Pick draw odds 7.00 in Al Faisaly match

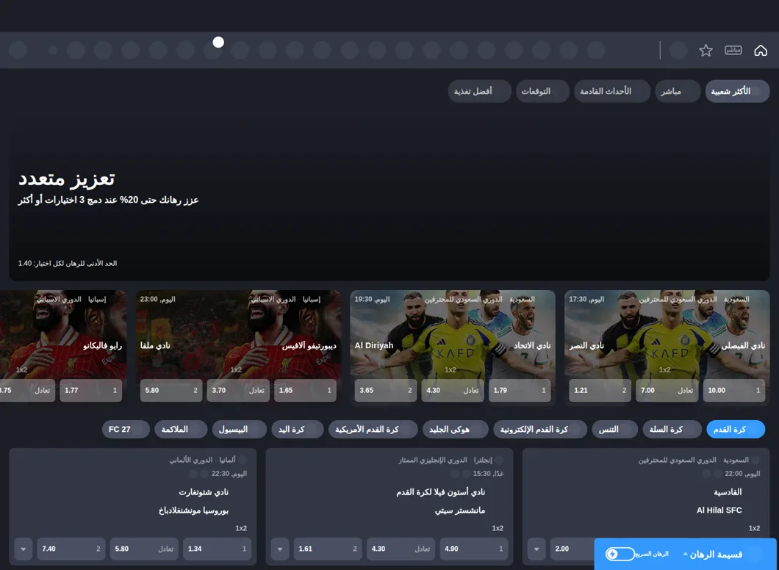pyautogui.click(x=667, y=391)
